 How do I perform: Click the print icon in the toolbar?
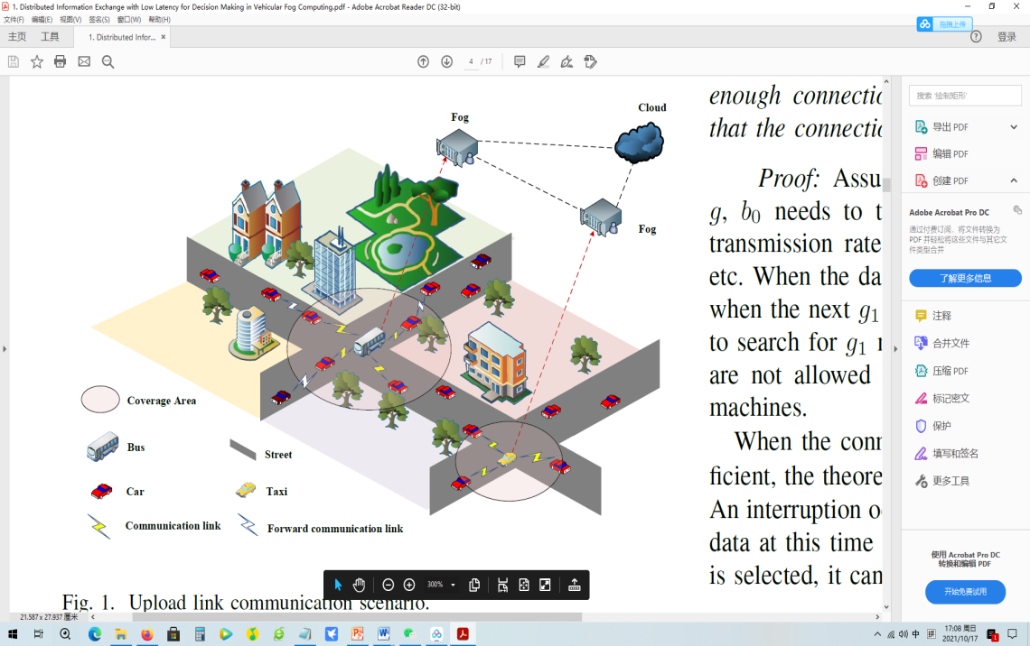(61, 61)
